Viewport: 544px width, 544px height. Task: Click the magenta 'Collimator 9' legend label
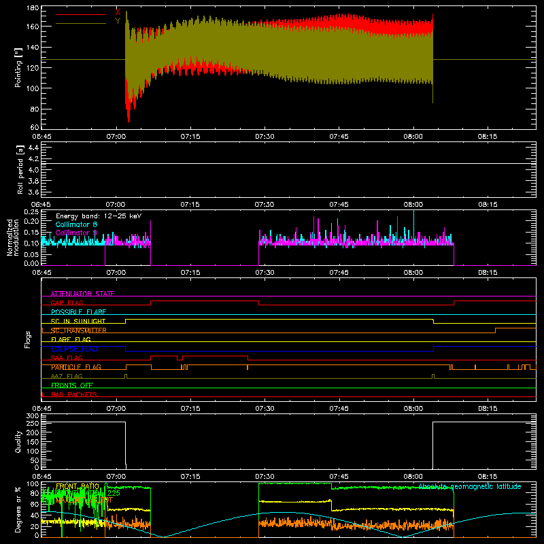point(76,233)
